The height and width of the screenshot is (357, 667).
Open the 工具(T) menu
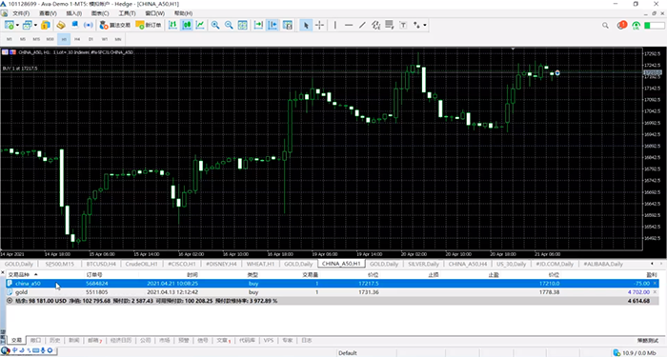(127, 13)
